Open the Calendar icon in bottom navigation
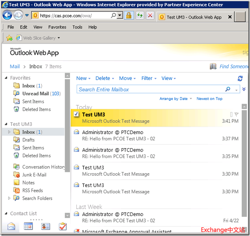Screen dimensions: 250x236 point(28,226)
